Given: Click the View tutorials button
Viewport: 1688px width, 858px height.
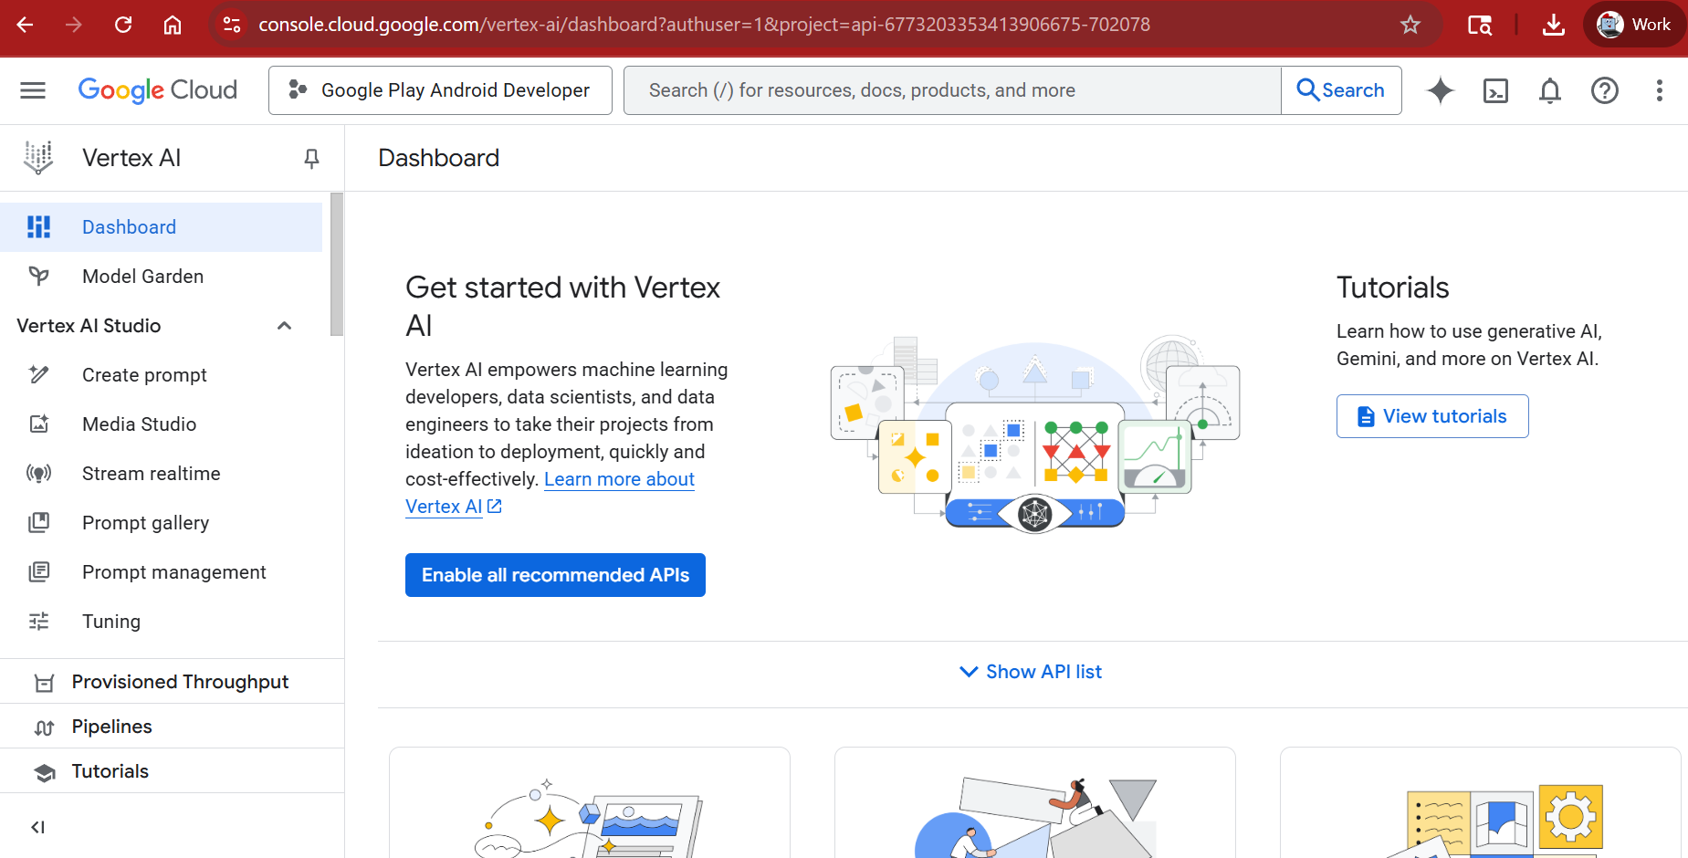Looking at the screenshot, I should coord(1431,416).
